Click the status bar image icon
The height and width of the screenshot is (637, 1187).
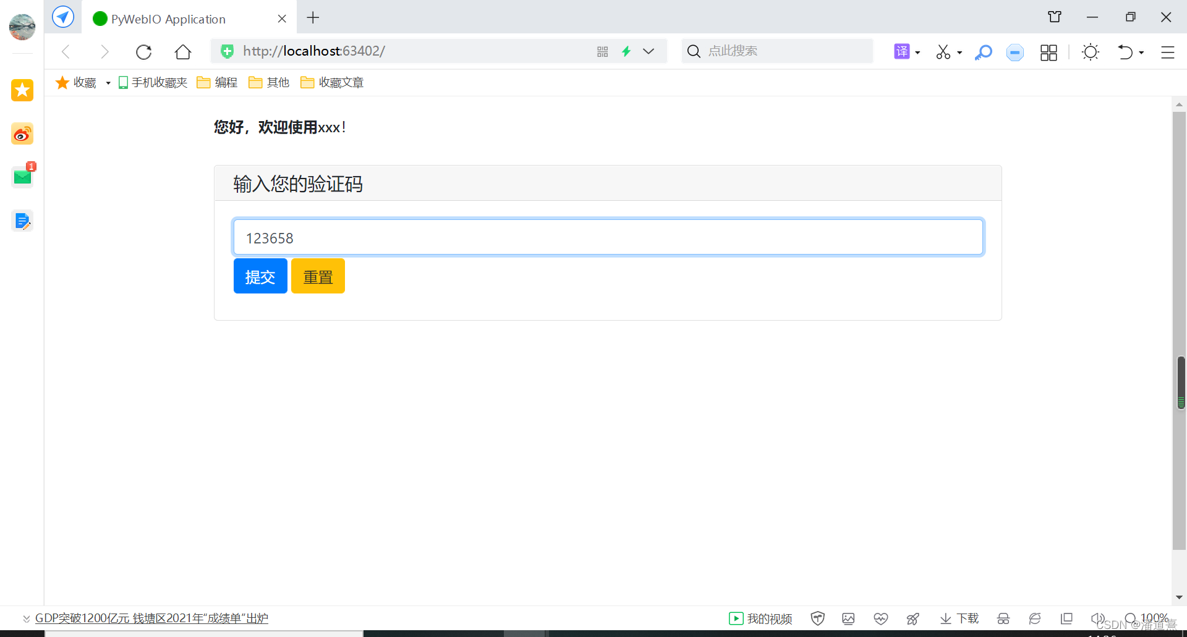848,618
